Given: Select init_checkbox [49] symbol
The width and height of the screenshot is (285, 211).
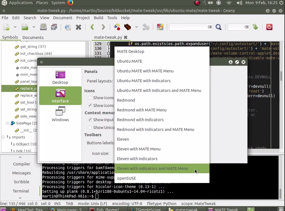Looking at the screenshot, I should point(36,53).
